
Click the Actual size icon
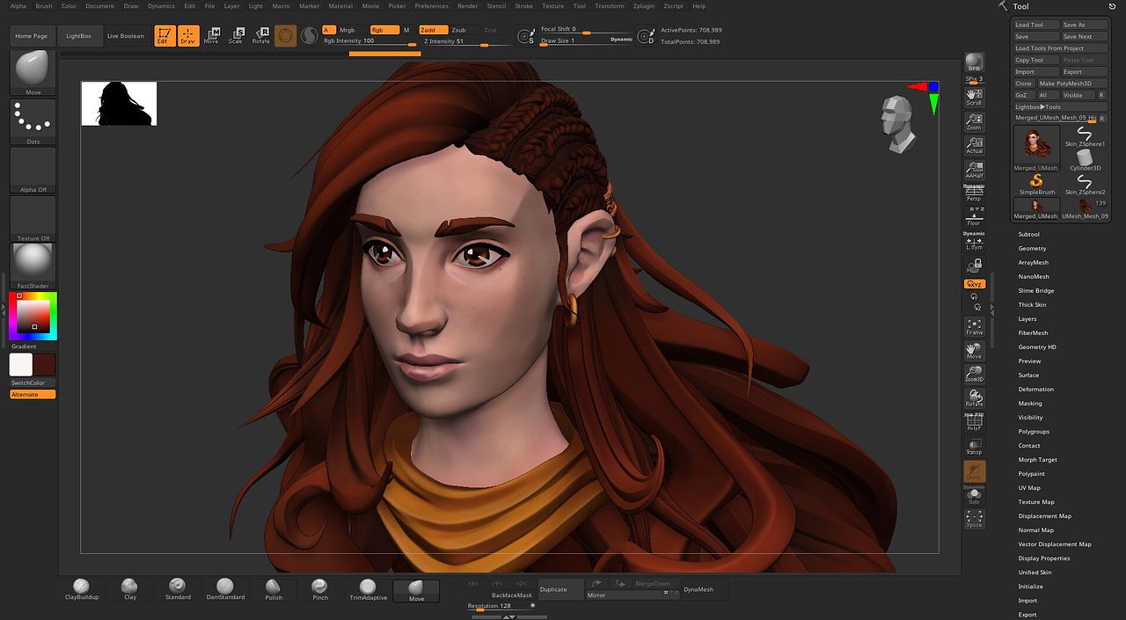click(x=974, y=145)
